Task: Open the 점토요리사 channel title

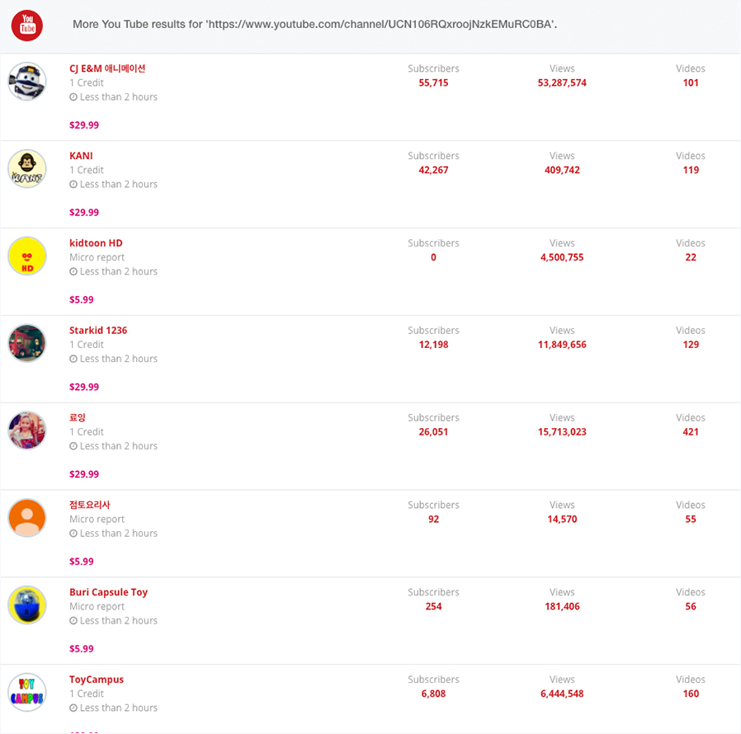Action: pos(90,505)
